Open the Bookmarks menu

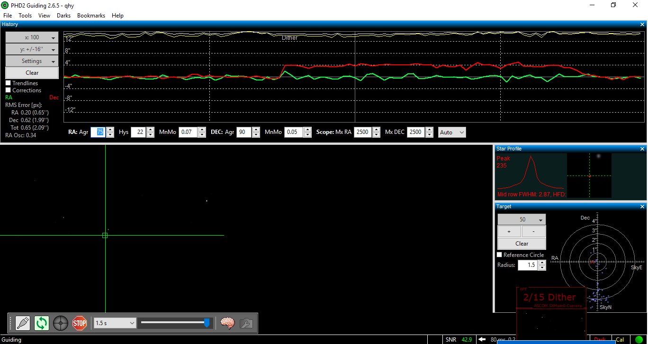click(91, 16)
